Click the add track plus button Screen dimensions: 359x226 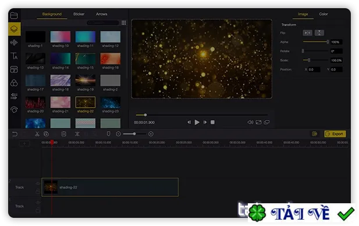pos(24,144)
